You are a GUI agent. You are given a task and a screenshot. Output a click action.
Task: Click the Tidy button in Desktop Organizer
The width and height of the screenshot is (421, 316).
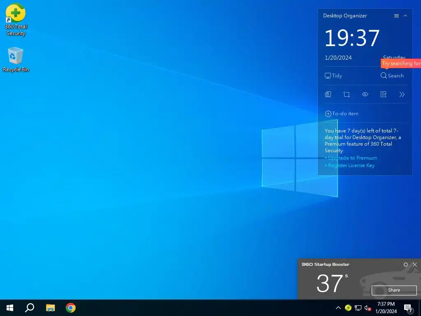click(333, 76)
